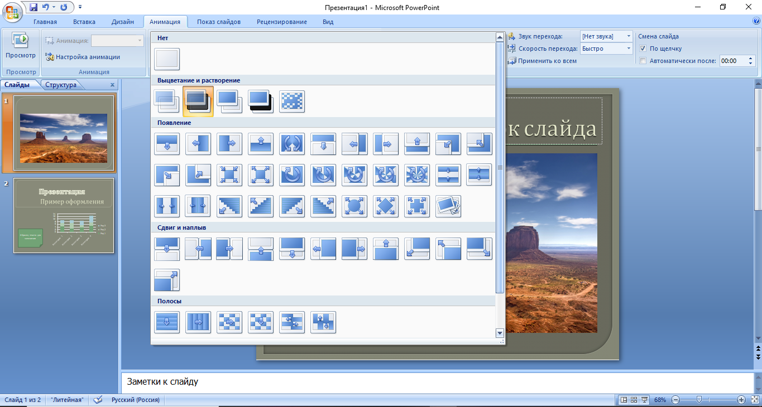Viewport: 762px width, 407px height.
Task: Click the zoom-out minus button
Action: (x=675, y=400)
